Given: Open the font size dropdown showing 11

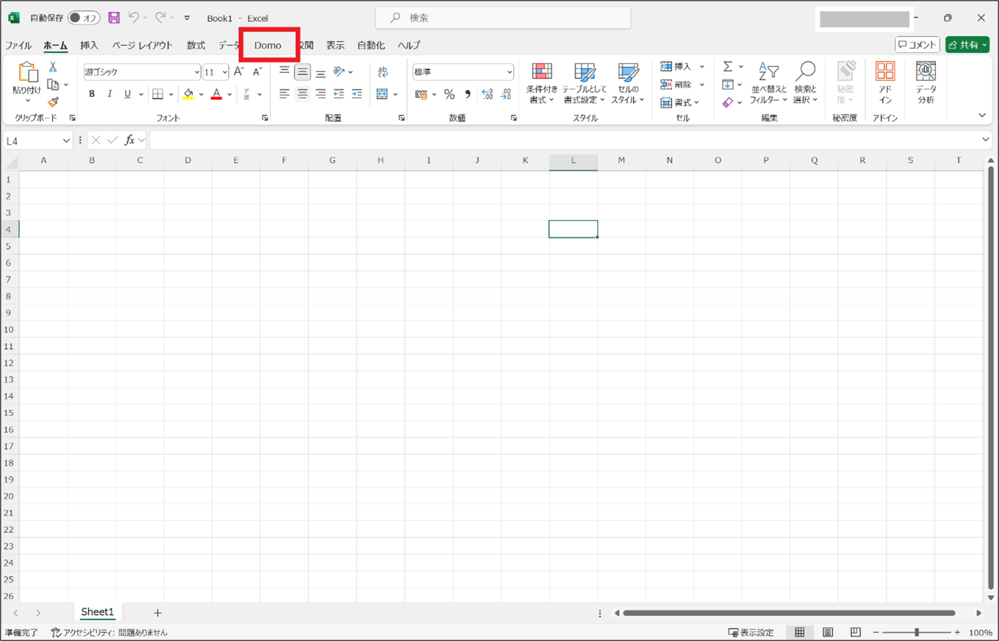Looking at the screenshot, I should click(225, 72).
